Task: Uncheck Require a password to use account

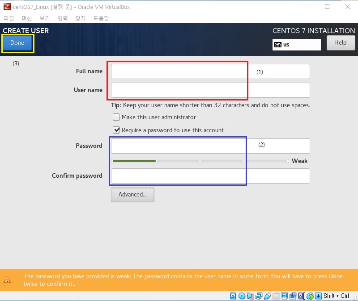Action: (x=116, y=130)
